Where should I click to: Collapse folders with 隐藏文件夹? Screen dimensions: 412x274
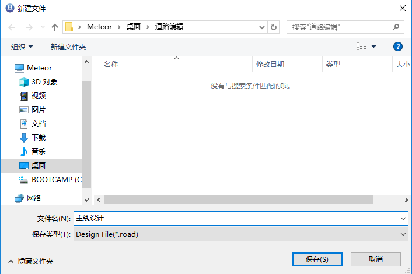[30, 261]
